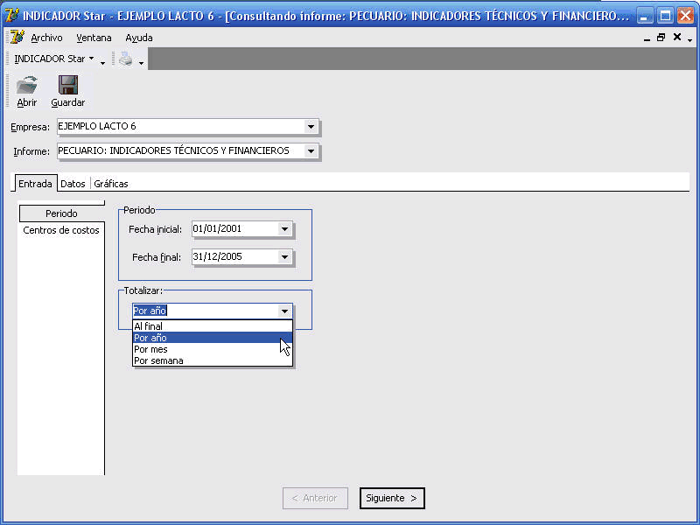
Task: Open the toolbar options arrow beside INDICADOR Star
Action: pyautogui.click(x=102, y=63)
